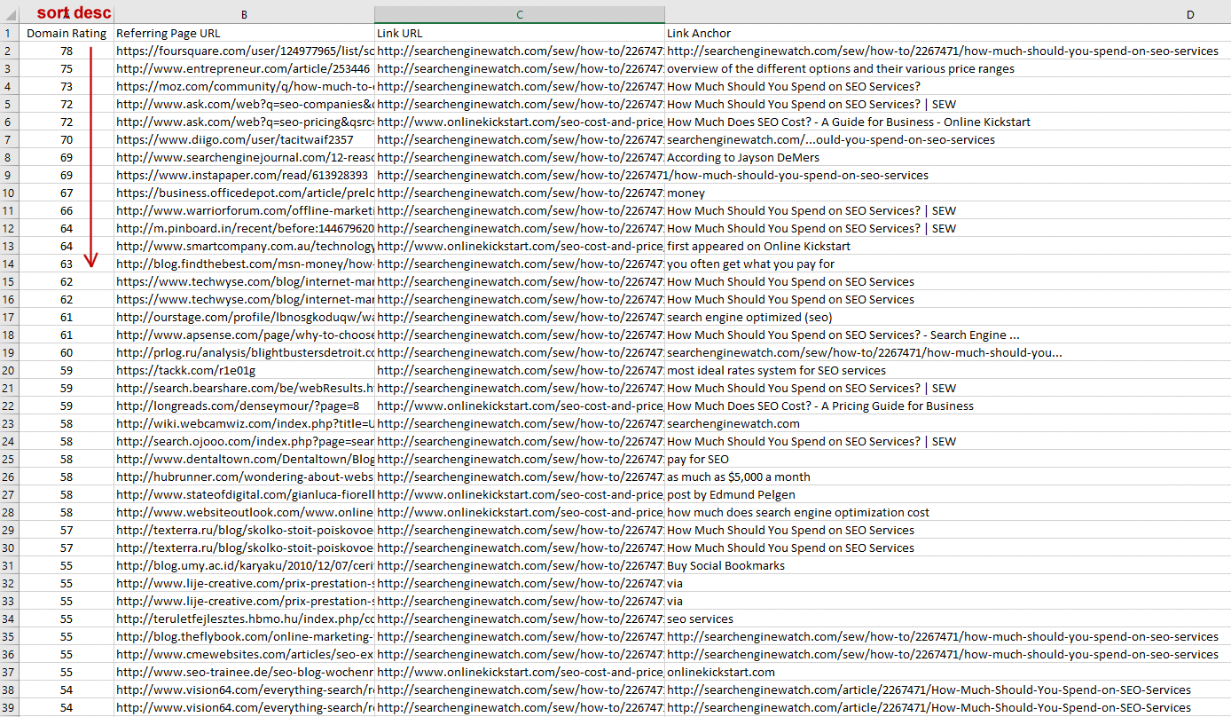The width and height of the screenshot is (1231, 717).
Task: Select anchor 'Buy Social Bookmarks' cell
Action: [947, 565]
